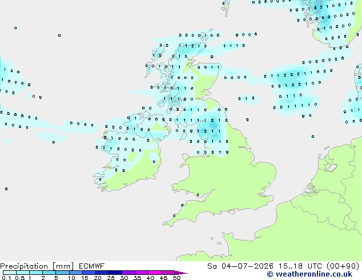Viewport: 362px width, 280px height.
Task: Click the legend label '50'
Action: click(176, 278)
